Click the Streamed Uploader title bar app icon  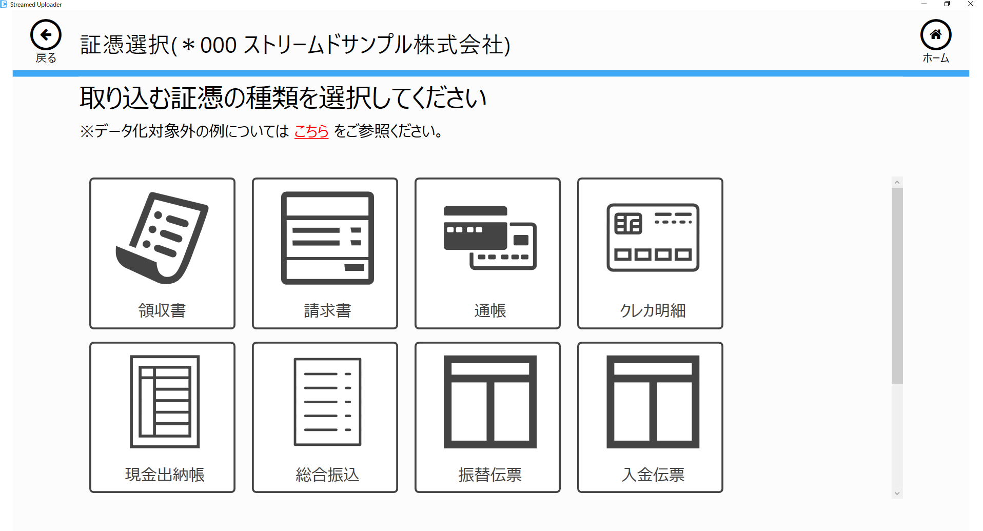[4, 4]
